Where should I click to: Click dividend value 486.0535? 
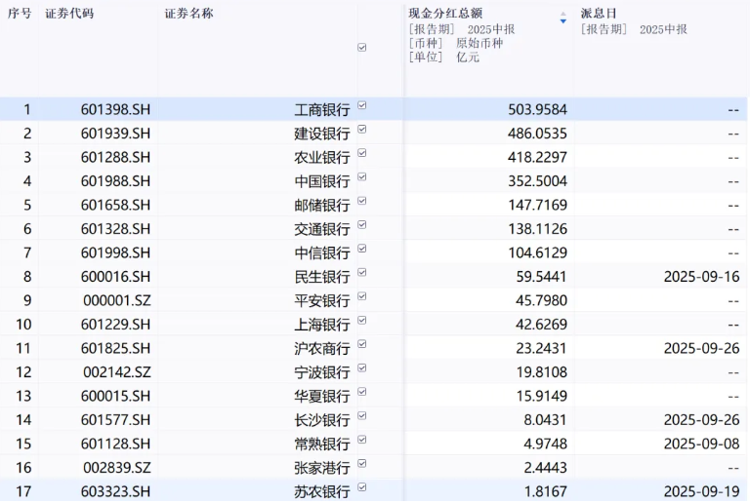click(x=538, y=134)
